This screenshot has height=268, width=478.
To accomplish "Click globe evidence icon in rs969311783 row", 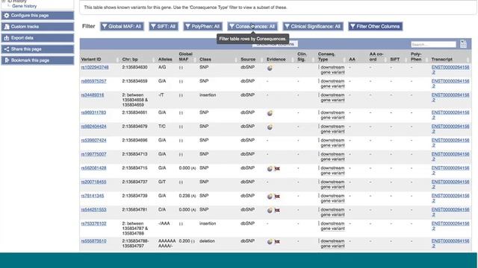I will (270, 114).
